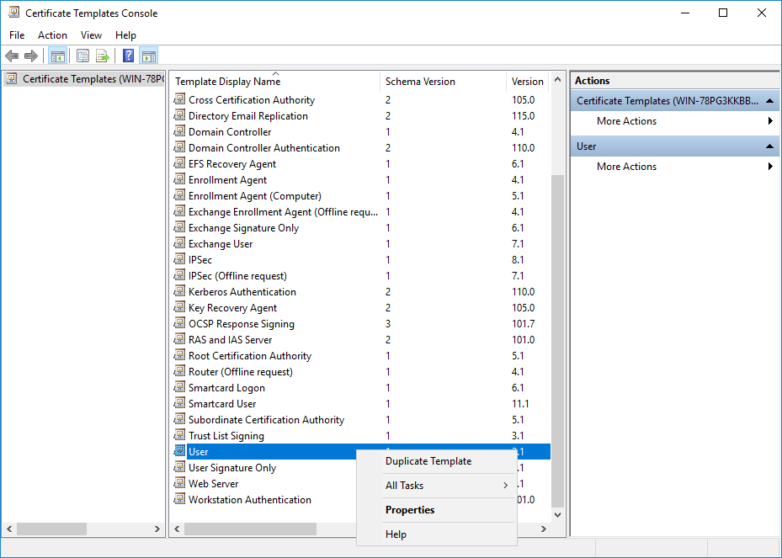Click icon beside Key Recovery Agent

point(179,307)
